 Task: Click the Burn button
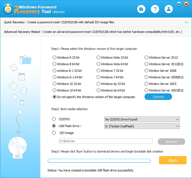click(x=173, y=160)
